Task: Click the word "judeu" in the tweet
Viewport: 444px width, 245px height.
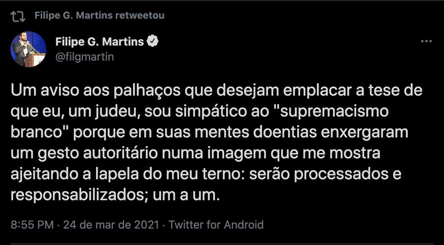Action: click(112, 112)
